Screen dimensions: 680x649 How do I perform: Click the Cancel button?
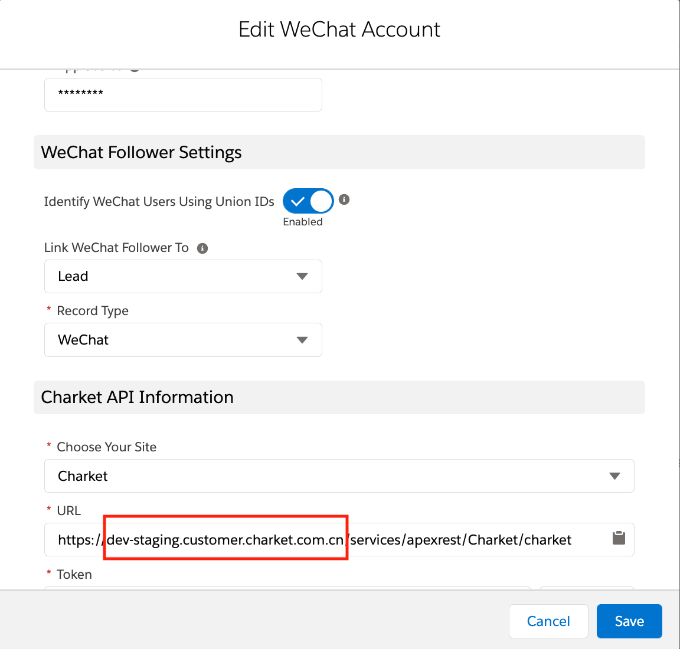pyautogui.click(x=548, y=621)
